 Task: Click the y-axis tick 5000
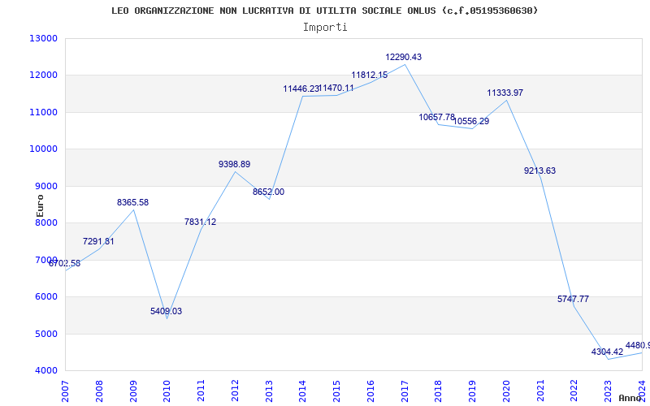point(45,334)
